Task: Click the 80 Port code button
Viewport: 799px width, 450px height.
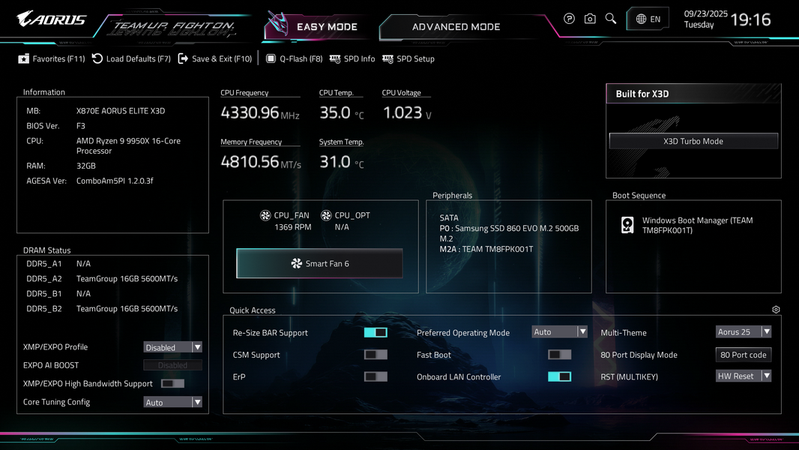Action: tap(744, 355)
